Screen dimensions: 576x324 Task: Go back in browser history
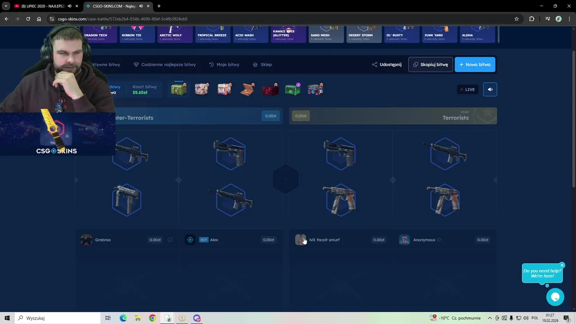[x=6, y=19]
